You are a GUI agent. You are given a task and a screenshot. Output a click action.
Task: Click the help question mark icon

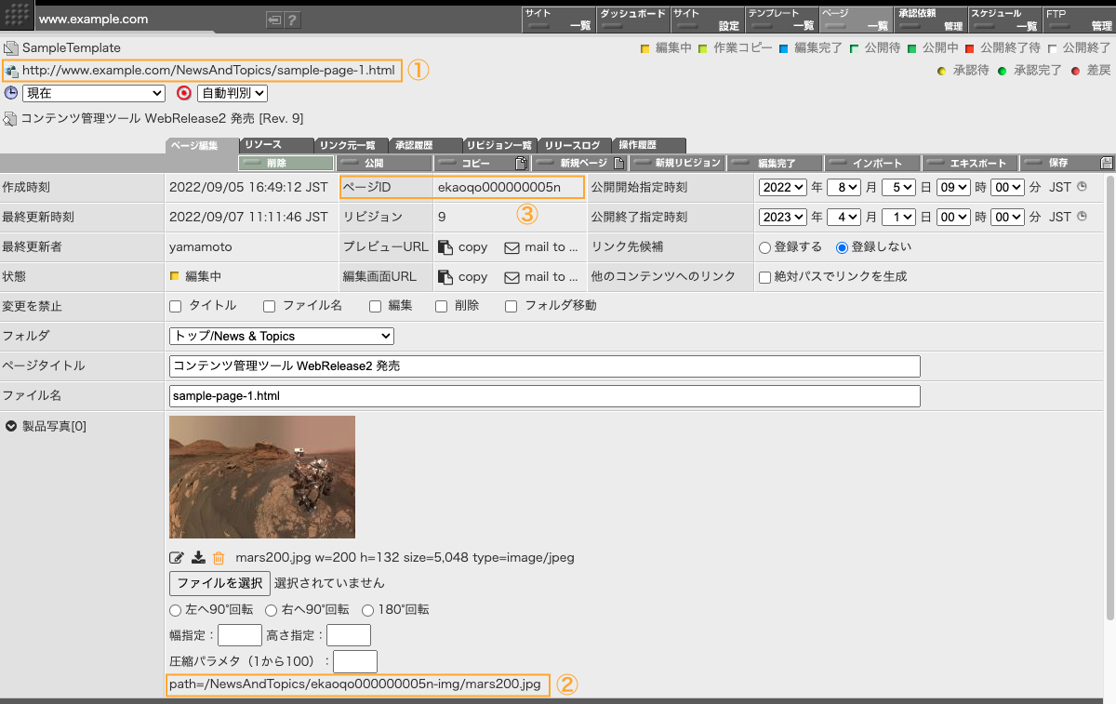(x=292, y=20)
